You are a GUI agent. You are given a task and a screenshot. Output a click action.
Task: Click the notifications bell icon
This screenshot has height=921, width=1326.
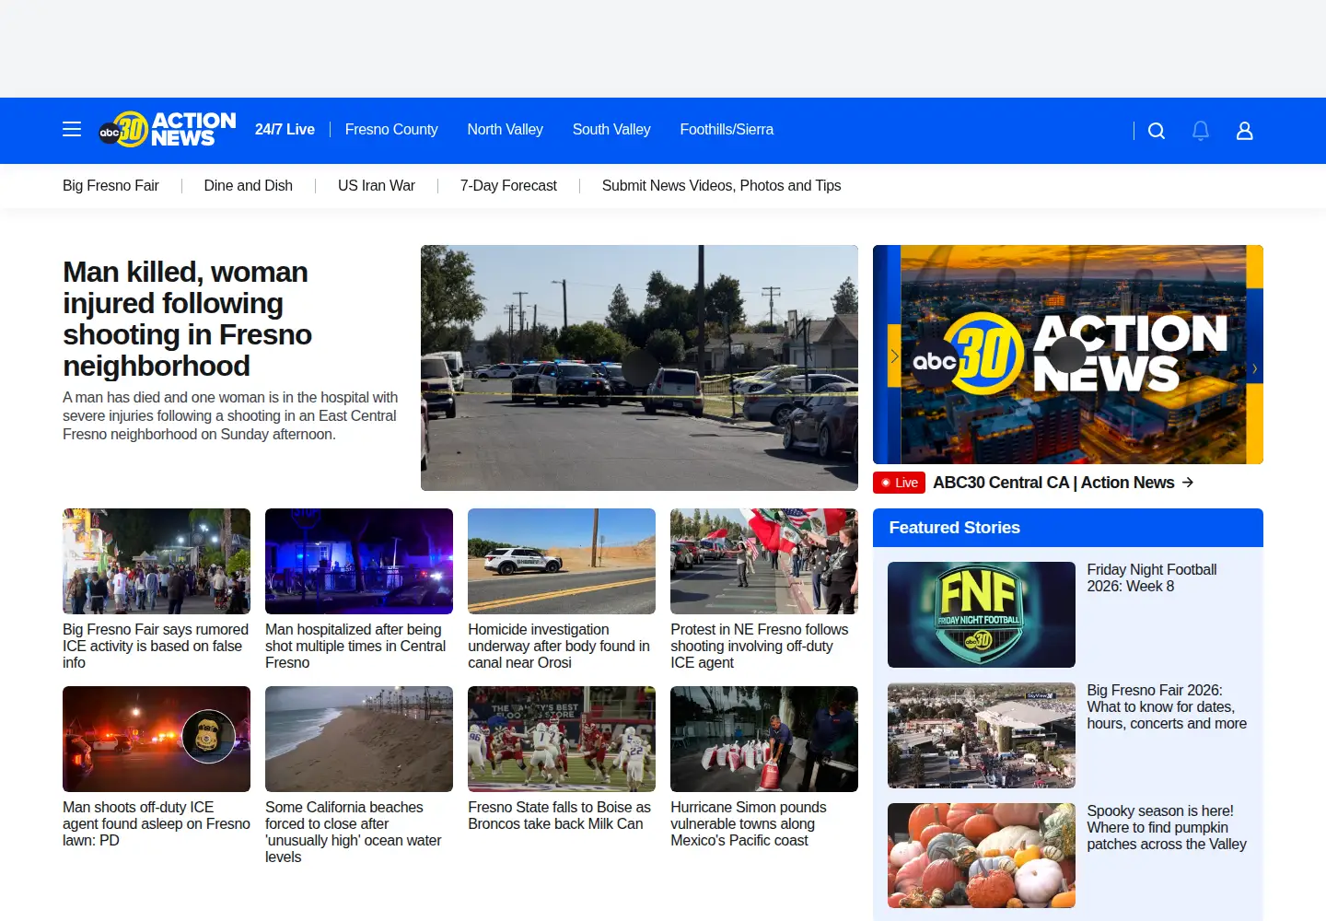(x=1201, y=131)
